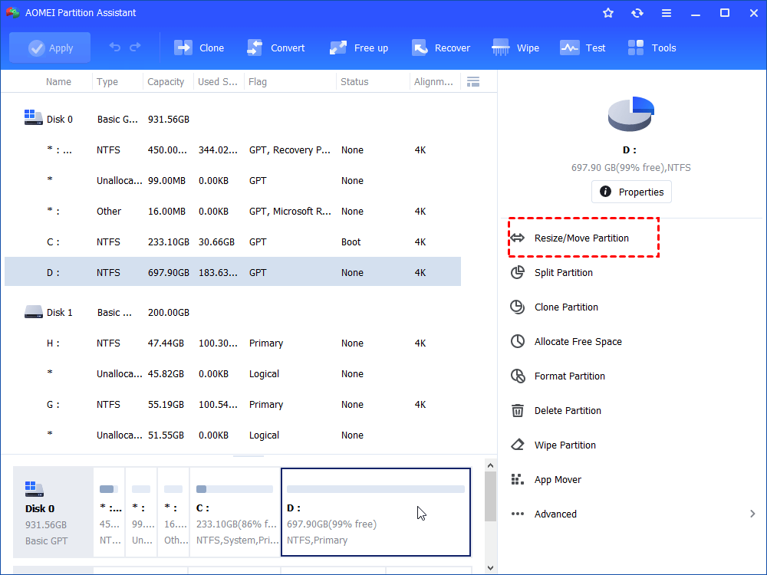This screenshot has width=767, height=575.
Task: Open the Wipe toolbar menu
Action: (515, 48)
